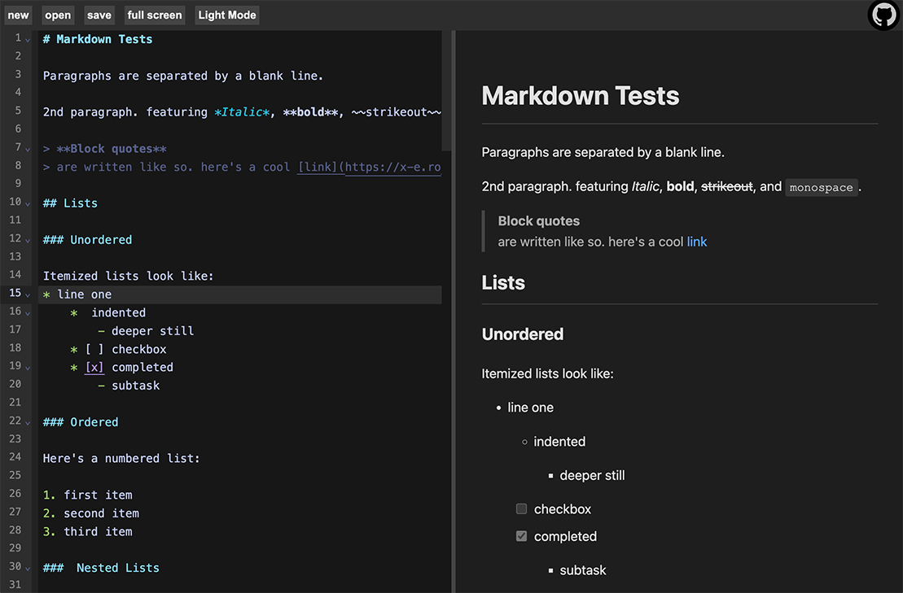The width and height of the screenshot is (903, 593).
Task: Collapse the line one list fold arrow
Action: pos(26,294)
